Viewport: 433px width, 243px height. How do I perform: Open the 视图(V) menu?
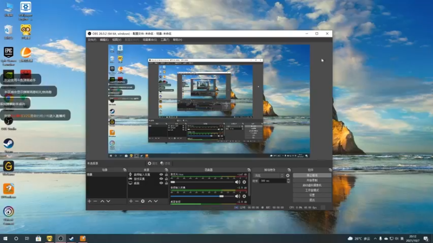coord(116,40)
